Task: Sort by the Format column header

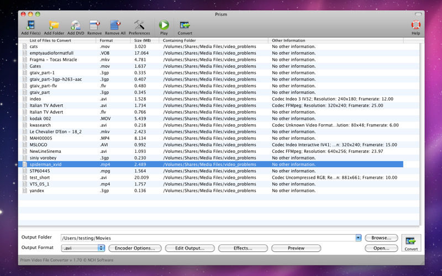Action: click(113, 40)
